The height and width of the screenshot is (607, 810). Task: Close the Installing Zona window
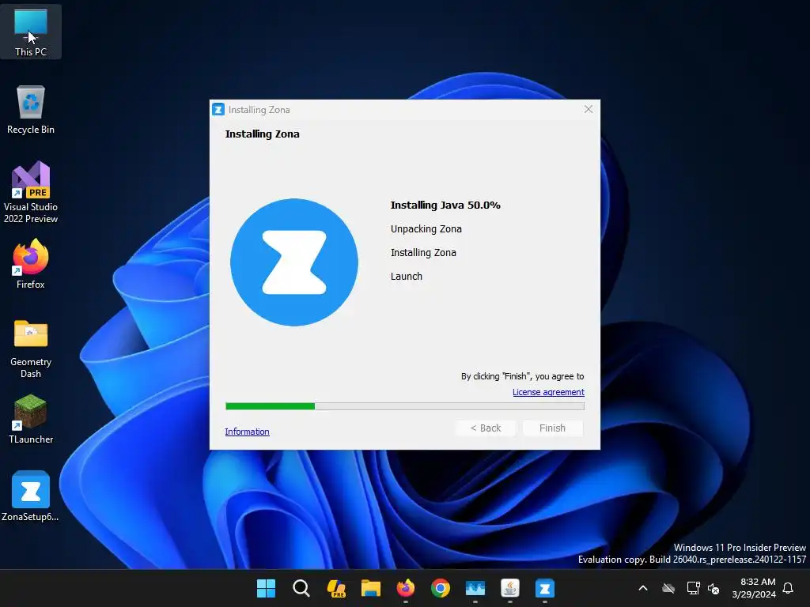(x=589, y=109)
